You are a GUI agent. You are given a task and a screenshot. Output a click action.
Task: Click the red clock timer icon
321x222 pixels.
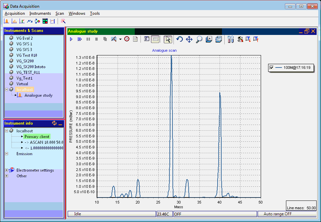click(x=127, y=39)
